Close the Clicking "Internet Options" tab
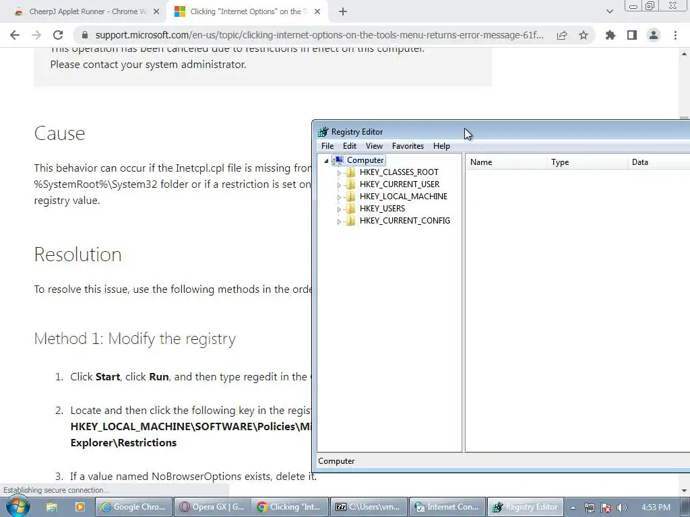Viewport: 690px width, 517px height. (x=317, y=12)
